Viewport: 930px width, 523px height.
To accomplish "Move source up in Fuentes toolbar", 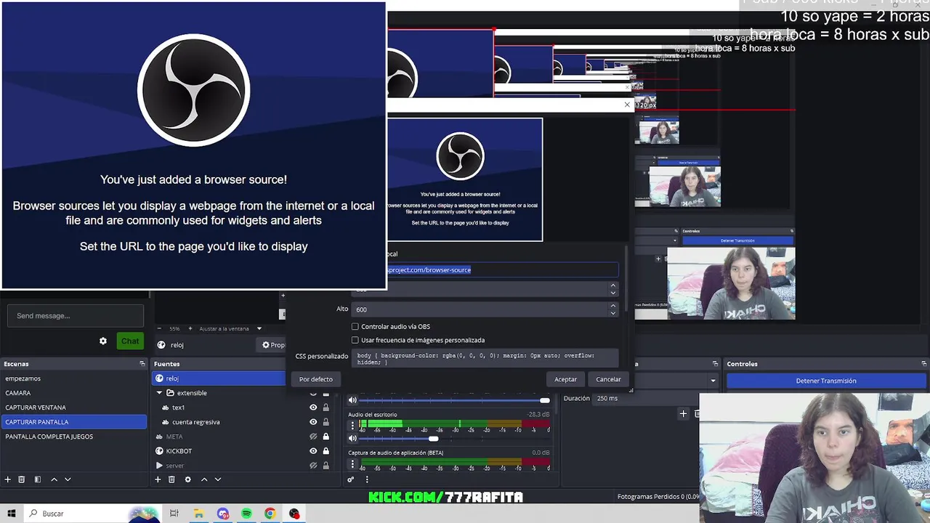I will pos(204,479).
